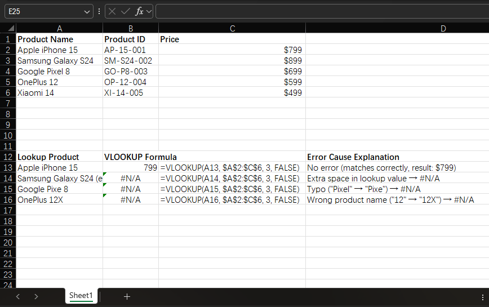This screenshot has width=489, height=307.
Task: Select the Google Pixe 8 lookup cell
Action: point(59,189)
